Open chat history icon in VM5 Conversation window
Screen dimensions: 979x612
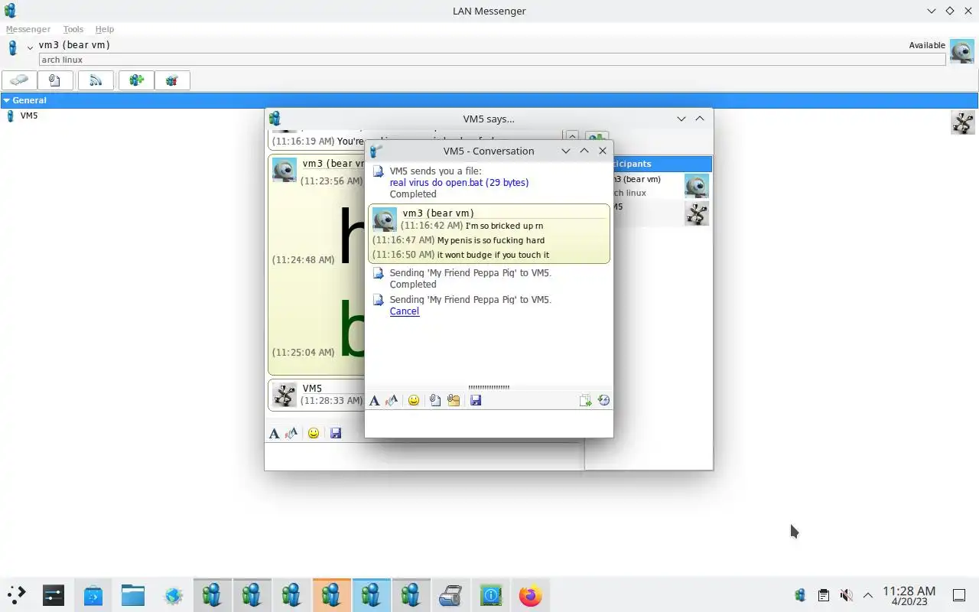603,400
